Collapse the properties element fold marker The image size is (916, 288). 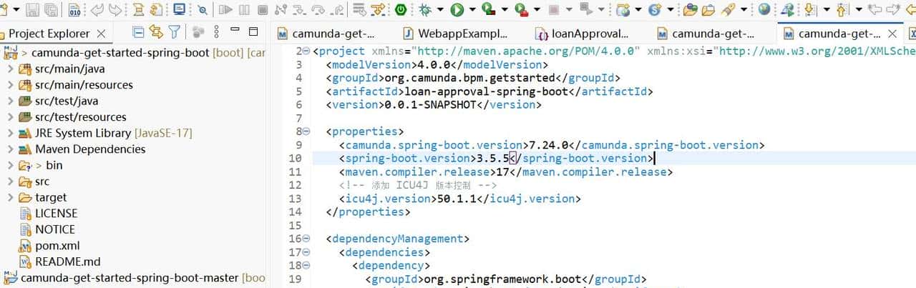[306, 131]
